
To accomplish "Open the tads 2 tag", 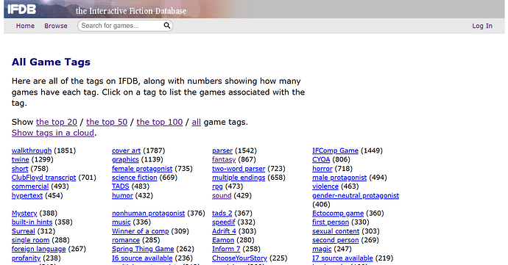I will (x=222, y=214).
